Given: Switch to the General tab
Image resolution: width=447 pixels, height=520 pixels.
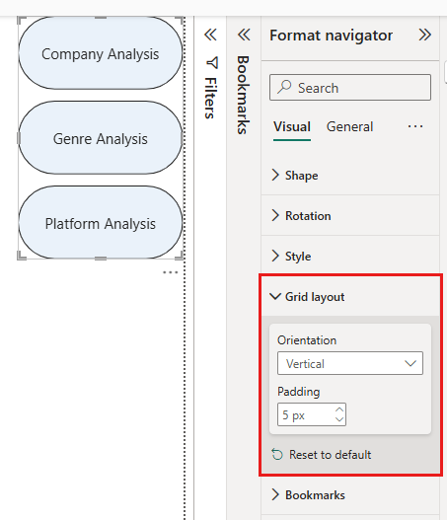Looking at the screenshot, I should [x=349, y=127].
